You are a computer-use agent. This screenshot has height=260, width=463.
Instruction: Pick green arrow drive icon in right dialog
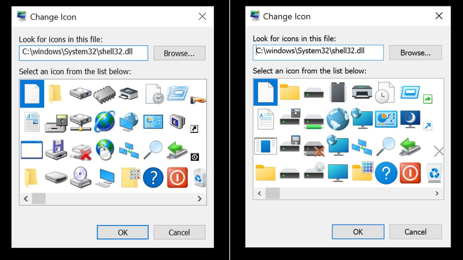click(410, 147)
